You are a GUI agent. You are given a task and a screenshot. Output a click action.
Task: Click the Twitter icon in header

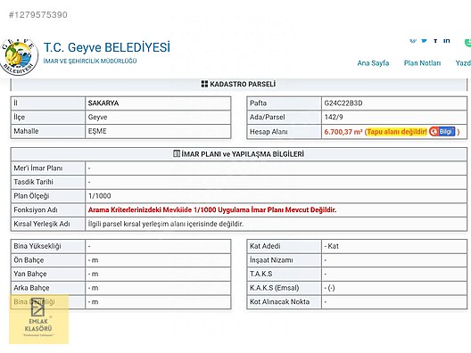424,40
